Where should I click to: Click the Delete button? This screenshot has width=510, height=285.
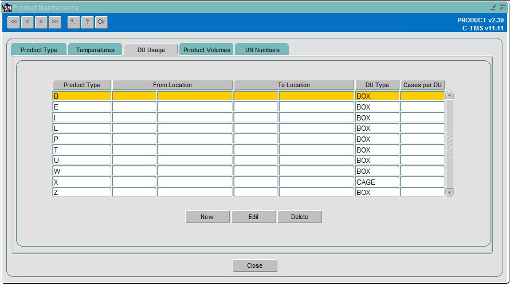click(300, 217)
